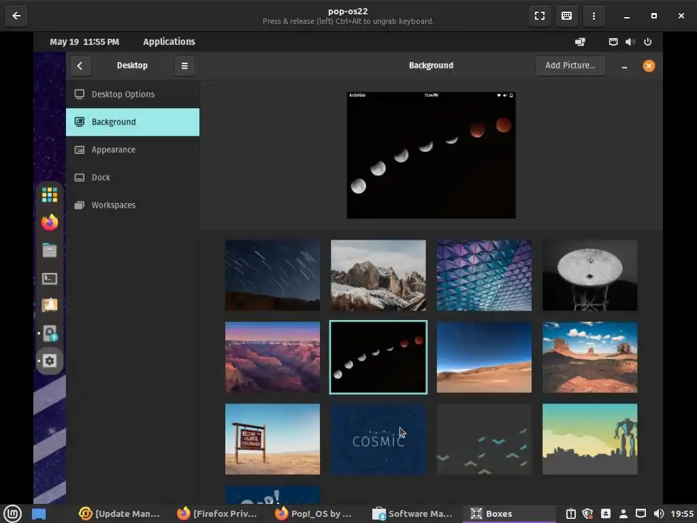
Task: Choose the black-and-white satellite dish wallpaper
Action: (x=590, y=275)
